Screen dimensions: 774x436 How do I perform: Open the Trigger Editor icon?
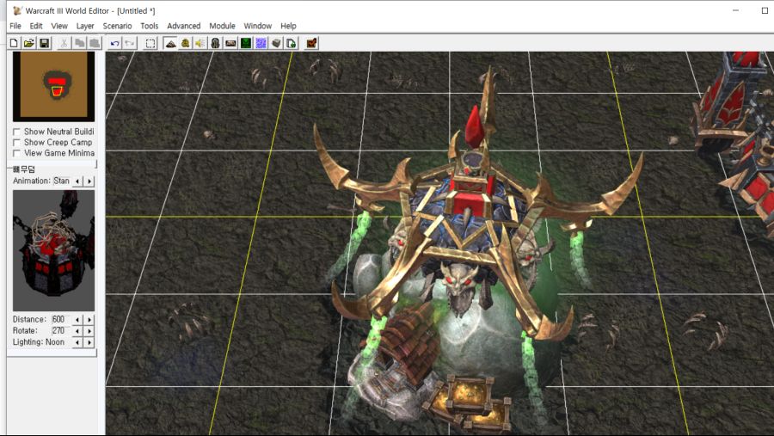click(x=185, y=44)
